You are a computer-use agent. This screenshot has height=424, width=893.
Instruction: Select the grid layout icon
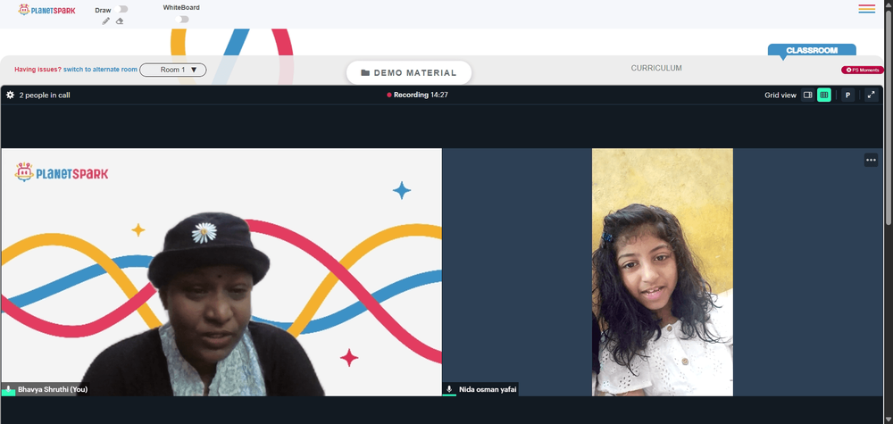824,95
